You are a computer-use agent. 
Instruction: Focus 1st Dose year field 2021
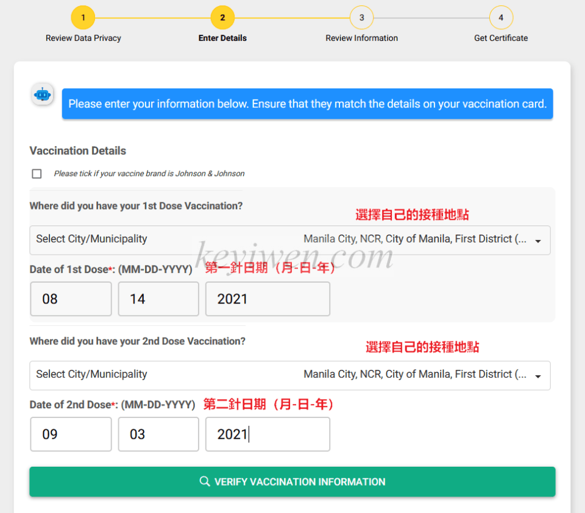(268, 299)
